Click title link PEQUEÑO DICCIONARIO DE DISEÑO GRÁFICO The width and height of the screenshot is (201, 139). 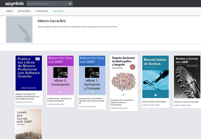point(122,103)
